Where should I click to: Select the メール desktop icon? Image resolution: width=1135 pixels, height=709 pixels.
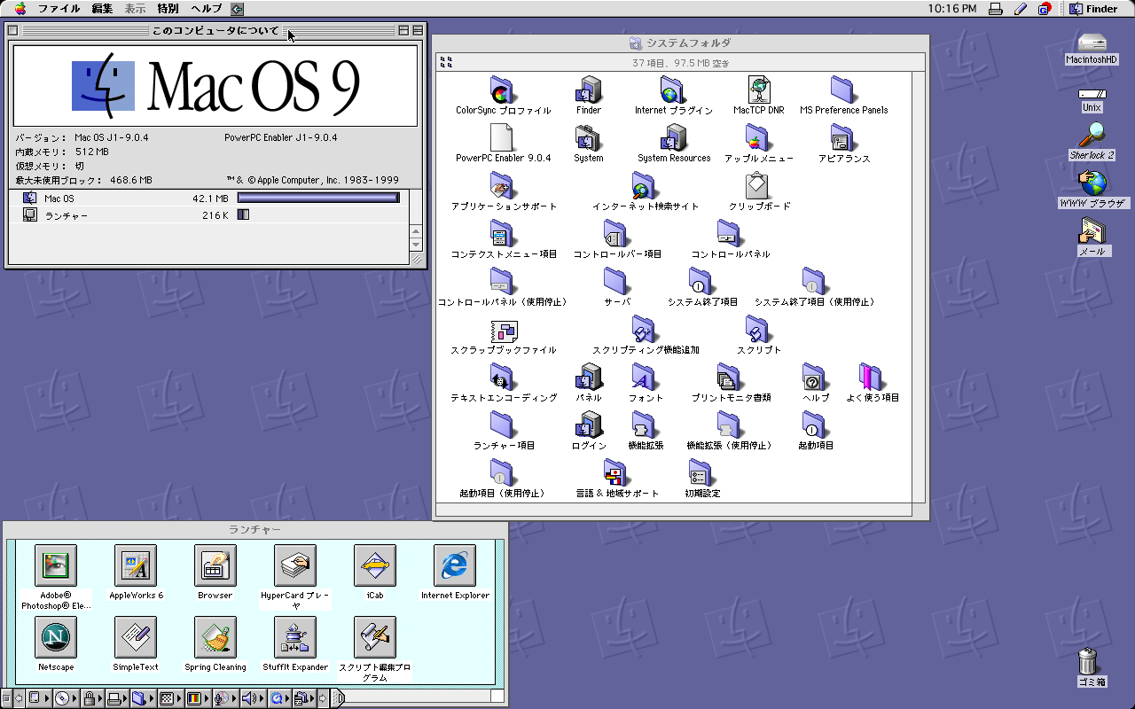click(1092, 231)
